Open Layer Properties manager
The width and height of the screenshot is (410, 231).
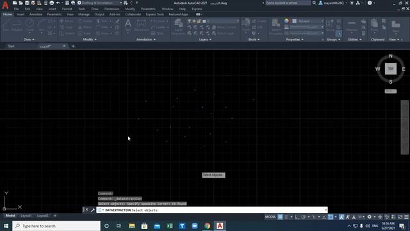pyautogui.click(x=178, y=27)
